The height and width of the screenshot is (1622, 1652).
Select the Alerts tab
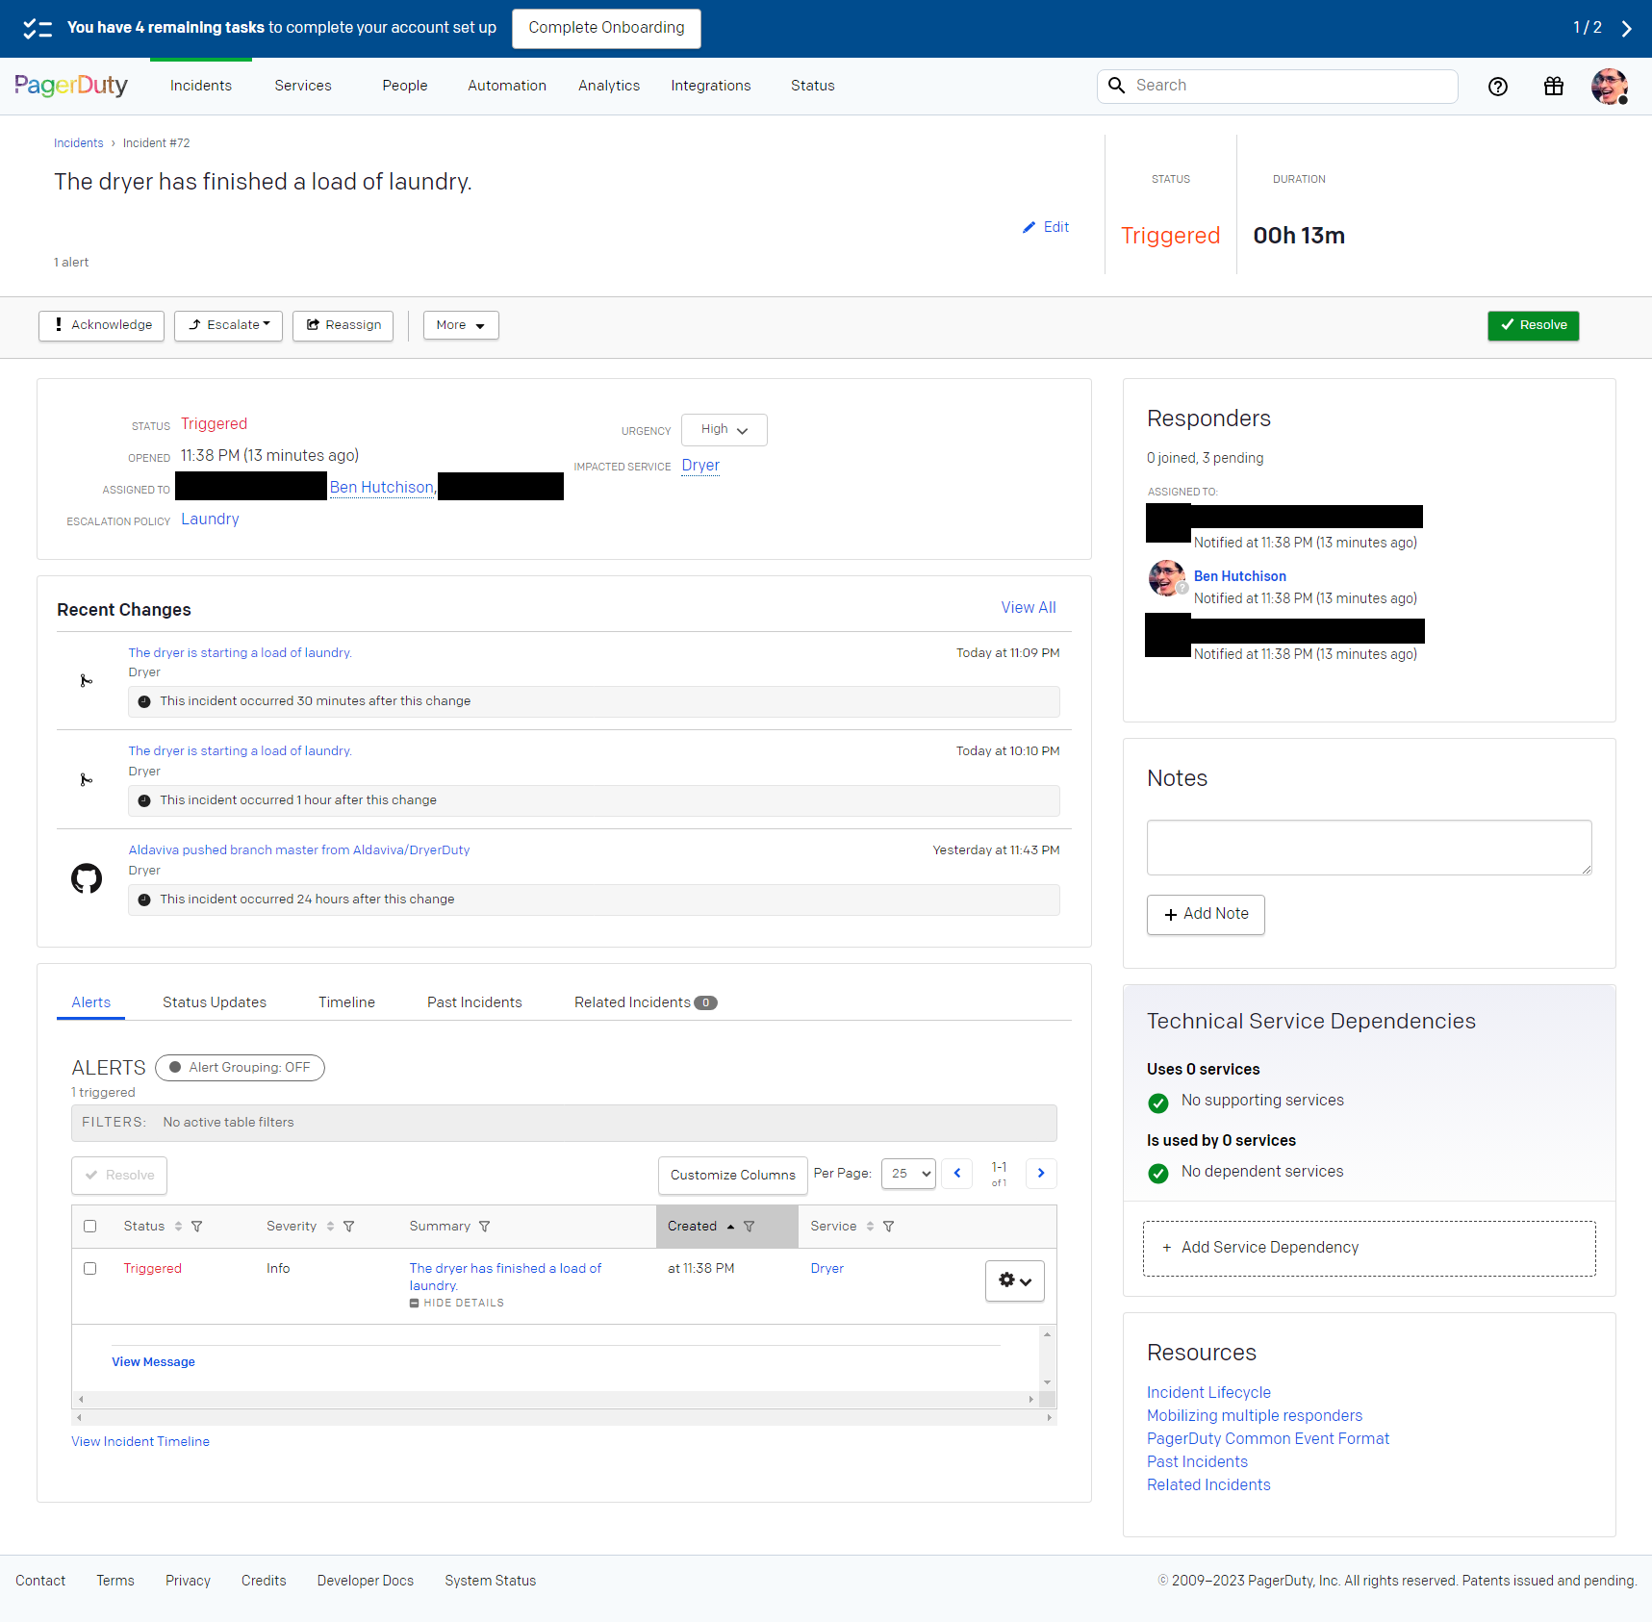click(x=91, y=1002)
